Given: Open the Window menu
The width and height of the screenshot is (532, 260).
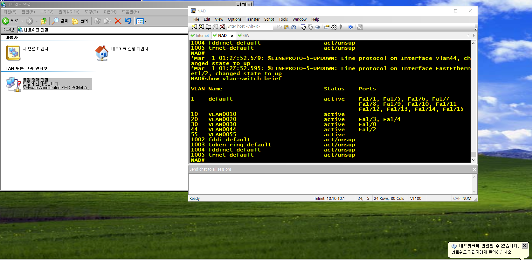Looking at the screenshot, I should click(300, 19).
